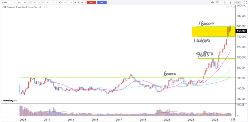Select the 5 interval tab
This screenshot has width=248, height=122.
(15, 3)
